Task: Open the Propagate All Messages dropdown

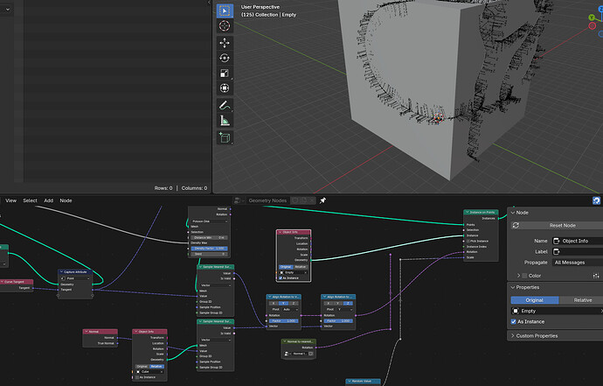Action: pyautogui.click(x=578, y=263)
